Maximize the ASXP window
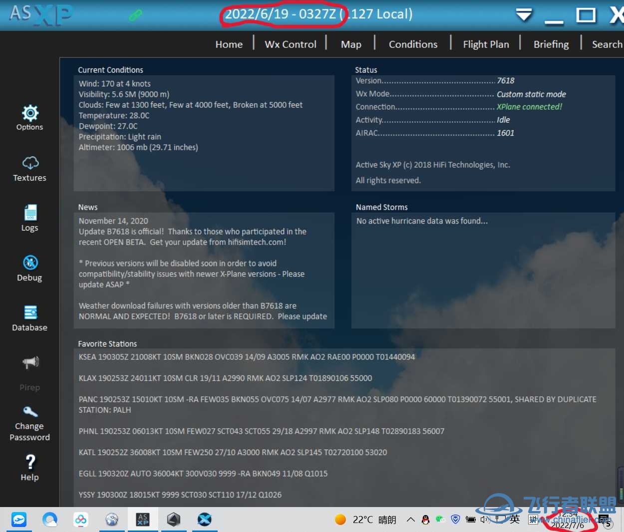Viewport: 624px width, 532px height. [586, 15]
